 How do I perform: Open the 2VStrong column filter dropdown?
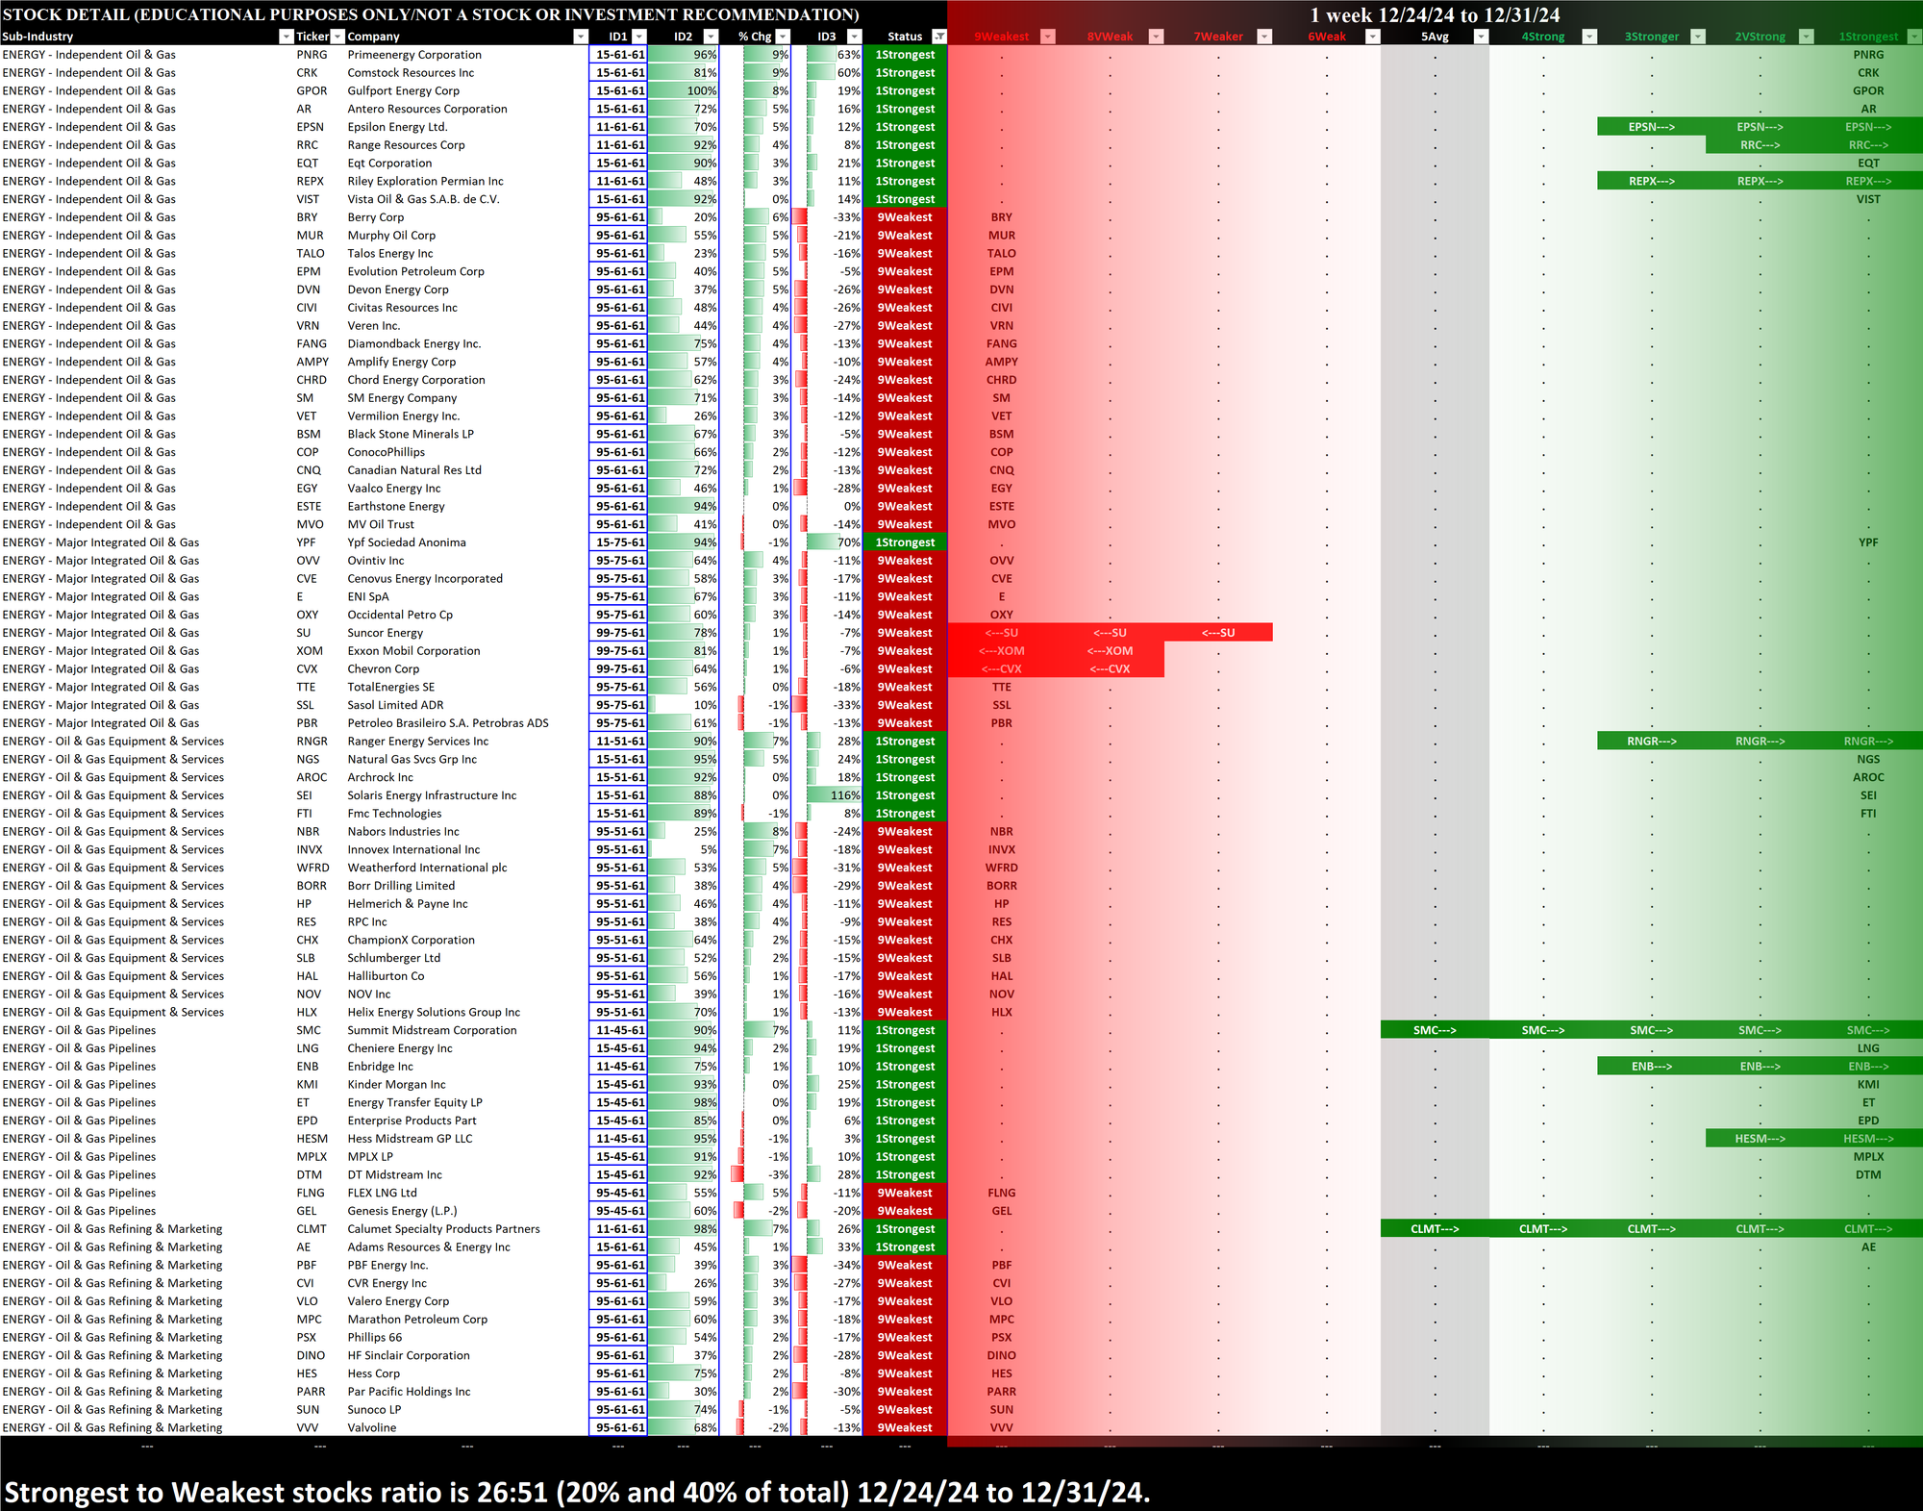(x=1806, y=37)
